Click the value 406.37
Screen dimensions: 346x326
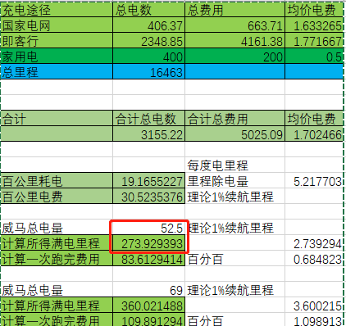[x=148, y=25]
